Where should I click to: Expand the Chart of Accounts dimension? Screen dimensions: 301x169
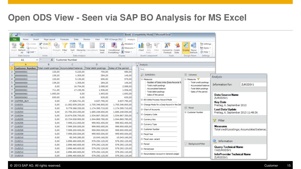(142, 110)
